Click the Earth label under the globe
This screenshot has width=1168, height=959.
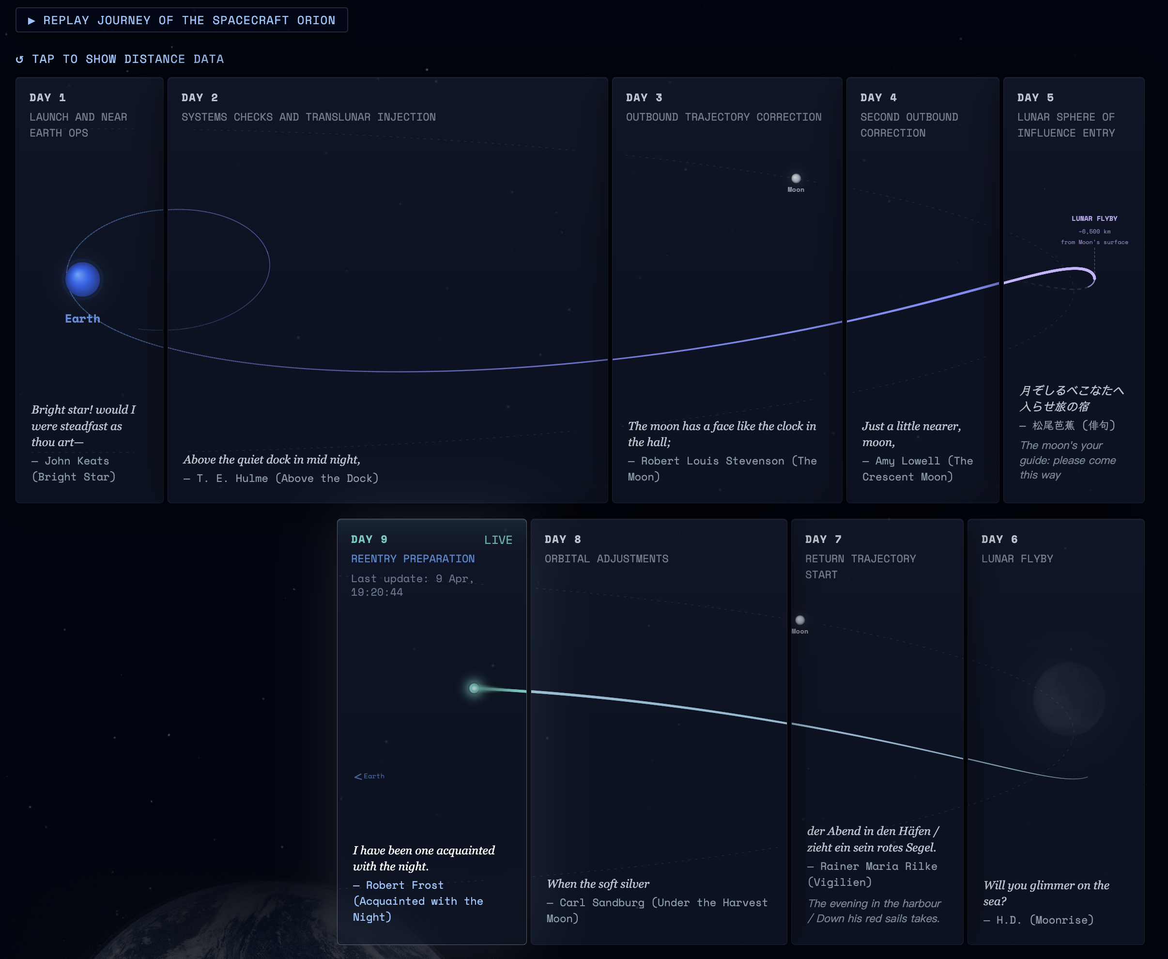coord(83,319)
